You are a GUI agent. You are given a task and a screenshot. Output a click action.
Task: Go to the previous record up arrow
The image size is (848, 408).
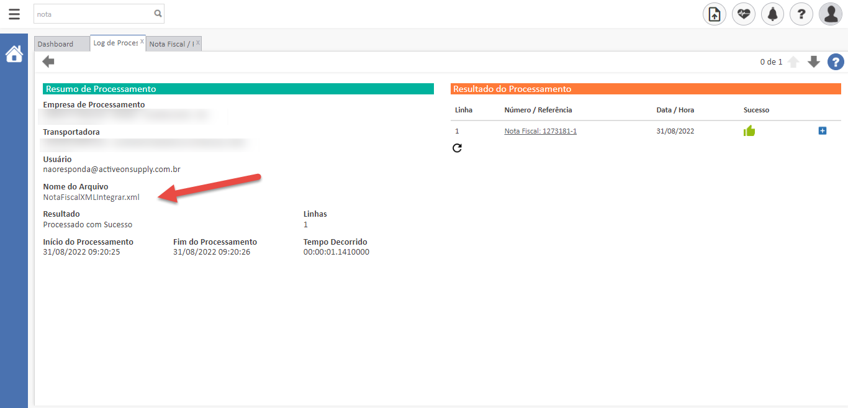click(793, 62)
